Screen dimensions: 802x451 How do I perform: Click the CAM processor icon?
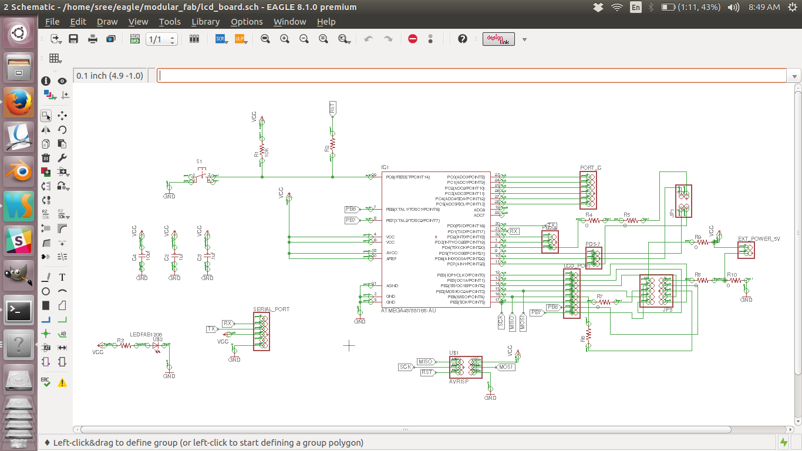tap(111, 39)
